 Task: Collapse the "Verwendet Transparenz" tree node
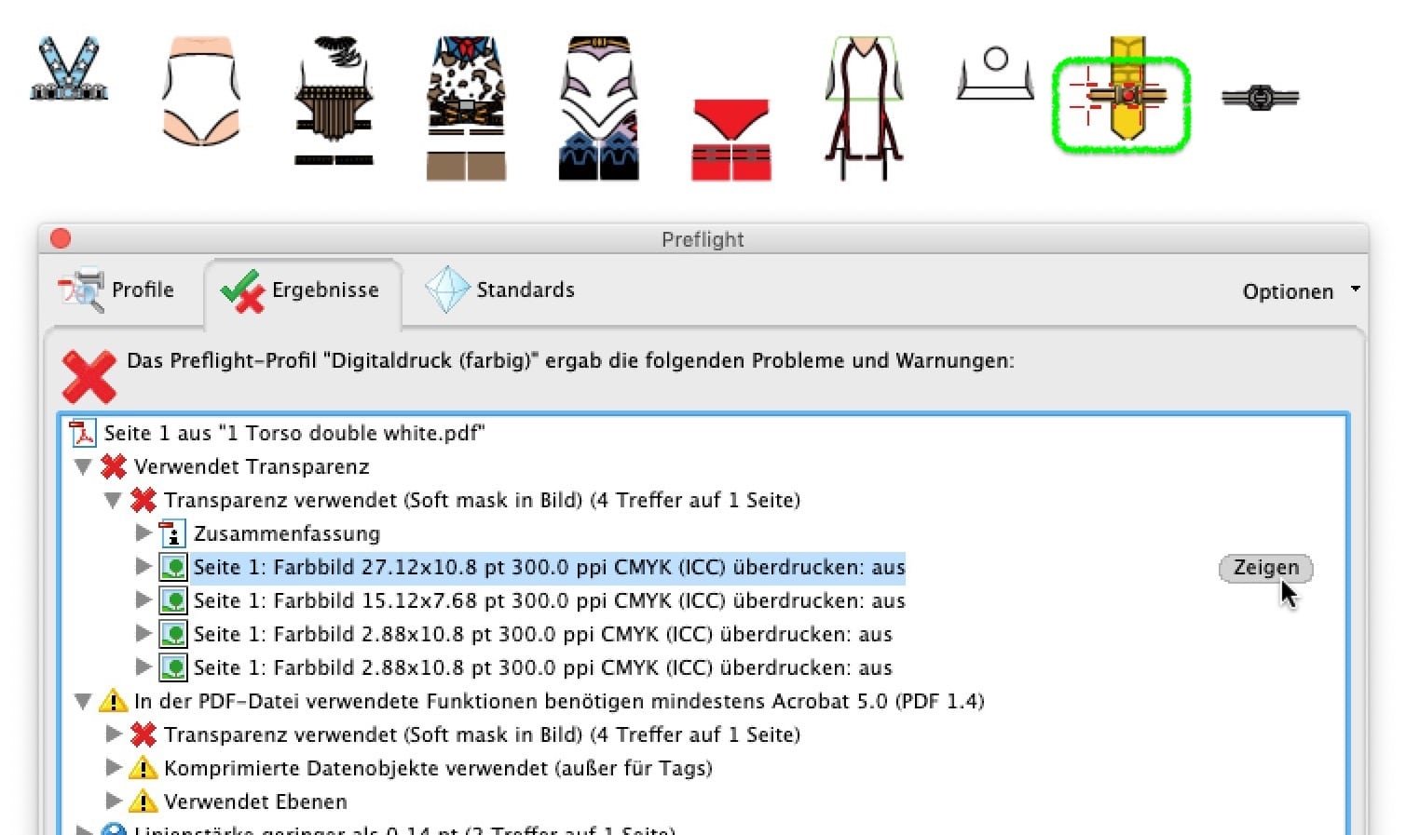pyautogui.click(x=83, y=466)
